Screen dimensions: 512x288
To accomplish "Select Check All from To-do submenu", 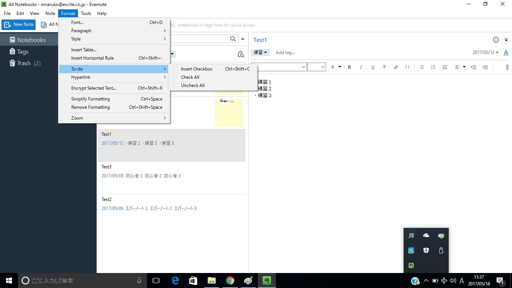I will pyautogui.click(x=213, y=77).
